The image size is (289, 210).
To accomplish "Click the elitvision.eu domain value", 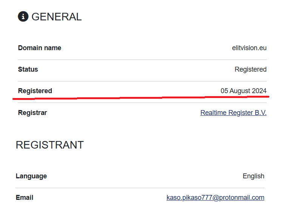I will (x=249, y=48).
